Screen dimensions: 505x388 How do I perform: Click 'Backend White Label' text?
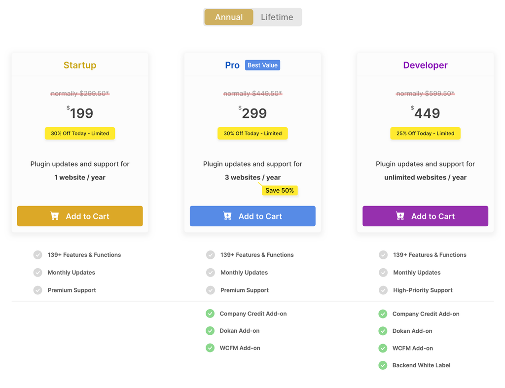pos(421,365)
